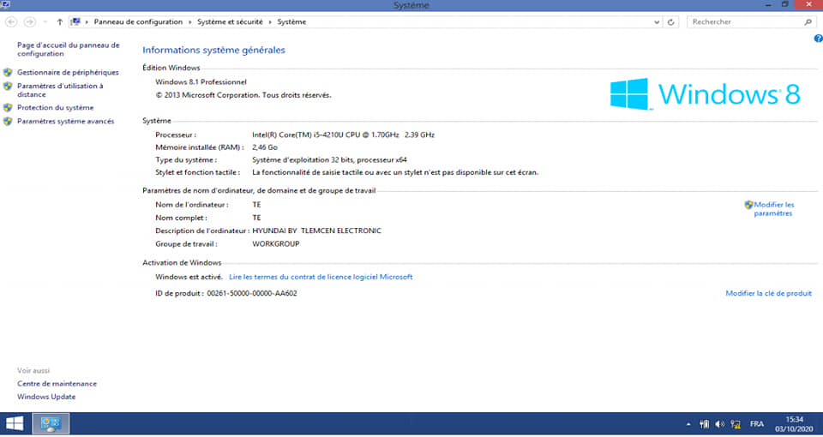Expand chevron before Panneau de configuration
Screen dimensions: 823x437
[87, 22]
